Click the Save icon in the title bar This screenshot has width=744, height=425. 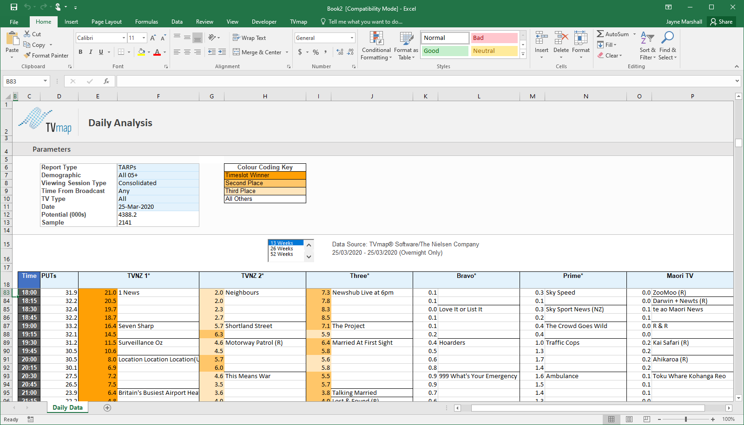(14, 7)
